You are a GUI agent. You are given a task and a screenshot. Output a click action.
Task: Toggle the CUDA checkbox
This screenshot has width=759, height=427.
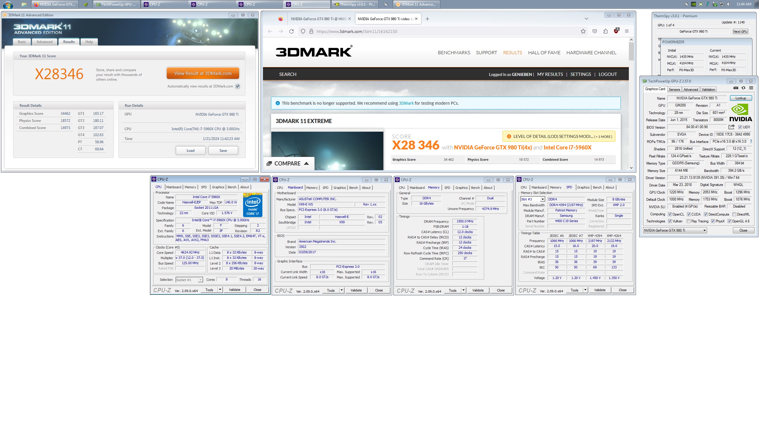tap(689, 214)
